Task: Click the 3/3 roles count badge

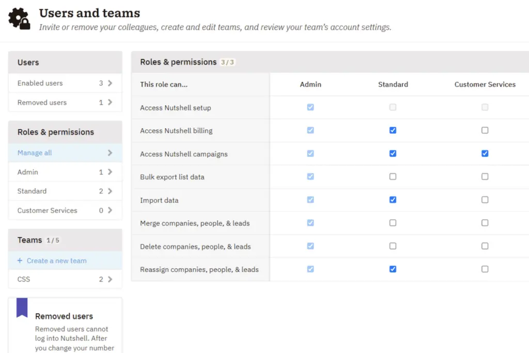Action: [x=227, y=62]
